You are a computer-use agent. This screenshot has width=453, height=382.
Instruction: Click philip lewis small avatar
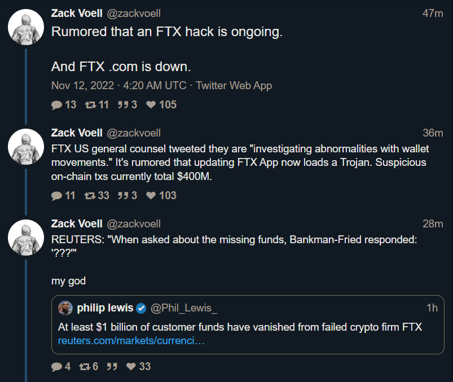(x=65, y=308)
